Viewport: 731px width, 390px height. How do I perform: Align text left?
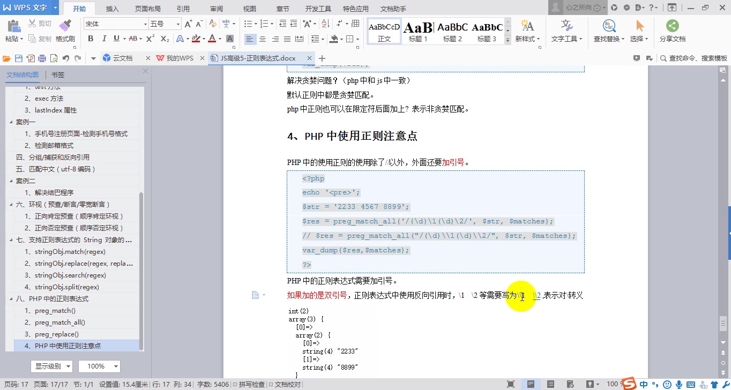(250, 39)
